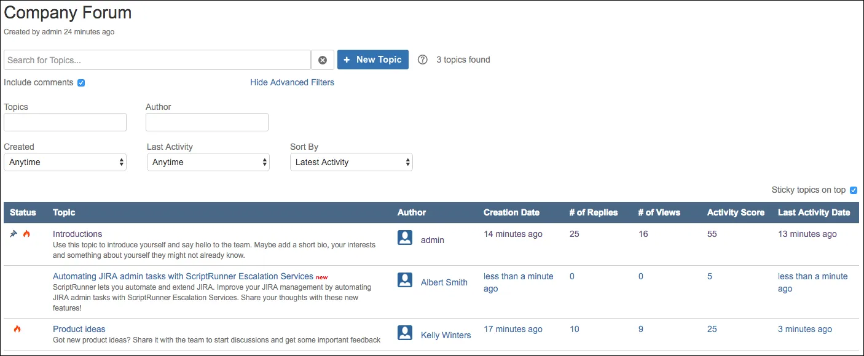Click the Kelly Winters avatar icon
The image size is (864, 356).
(x=405, y=333)
